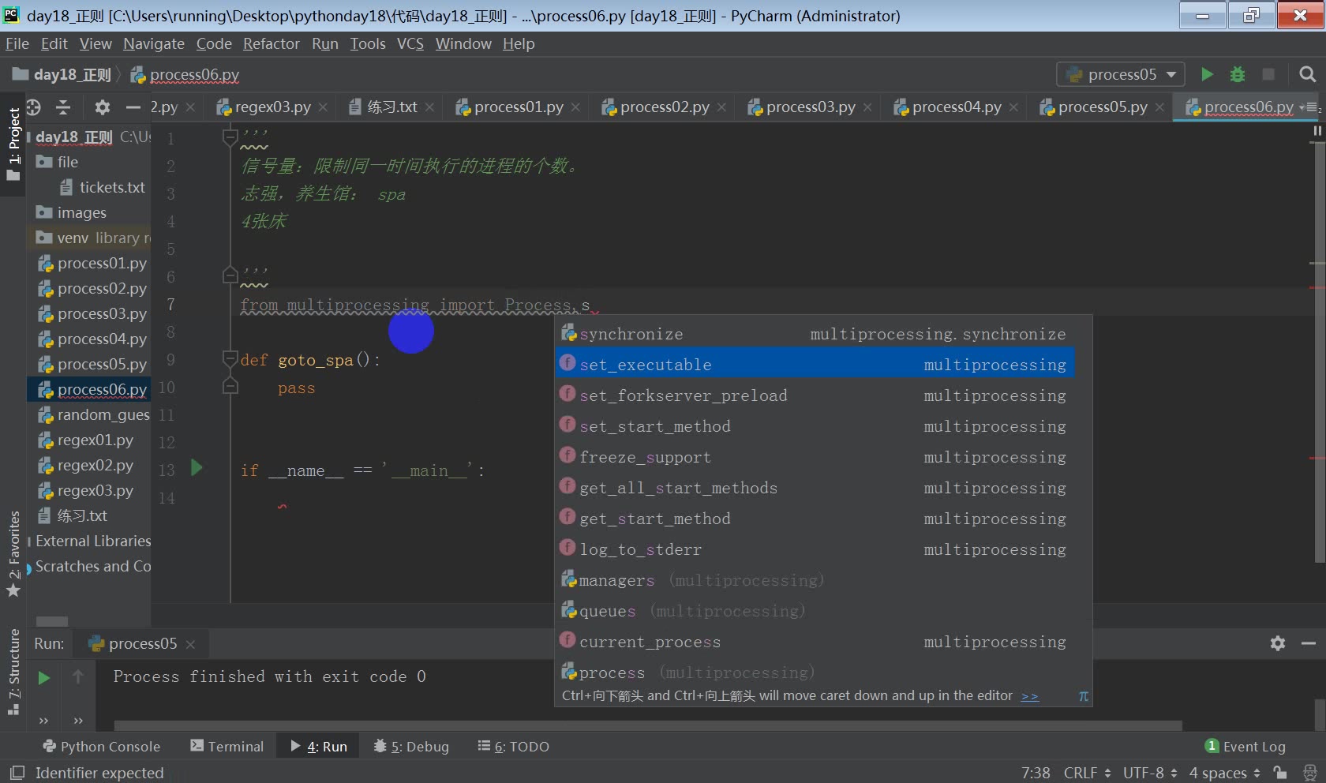Click the Rerun icon in the Run panel
Viewport: 1326px width, 783px height.
pyautogui.click(x=43, y=678)
